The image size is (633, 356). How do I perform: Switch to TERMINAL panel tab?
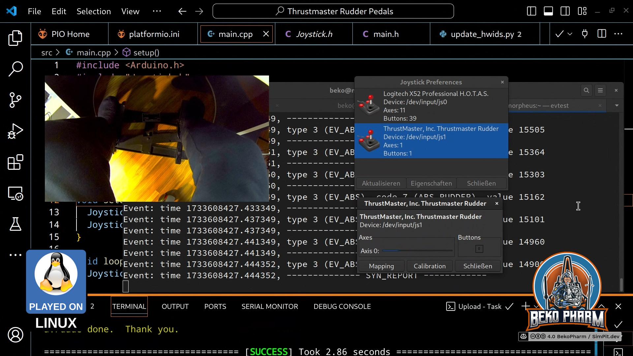(129, 307)
